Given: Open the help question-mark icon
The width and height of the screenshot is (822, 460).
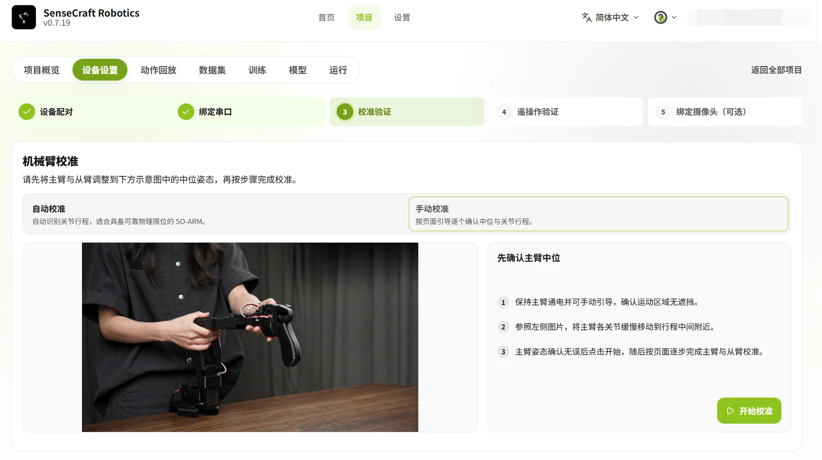Looking at the screenshot, I should pos(661,18).
